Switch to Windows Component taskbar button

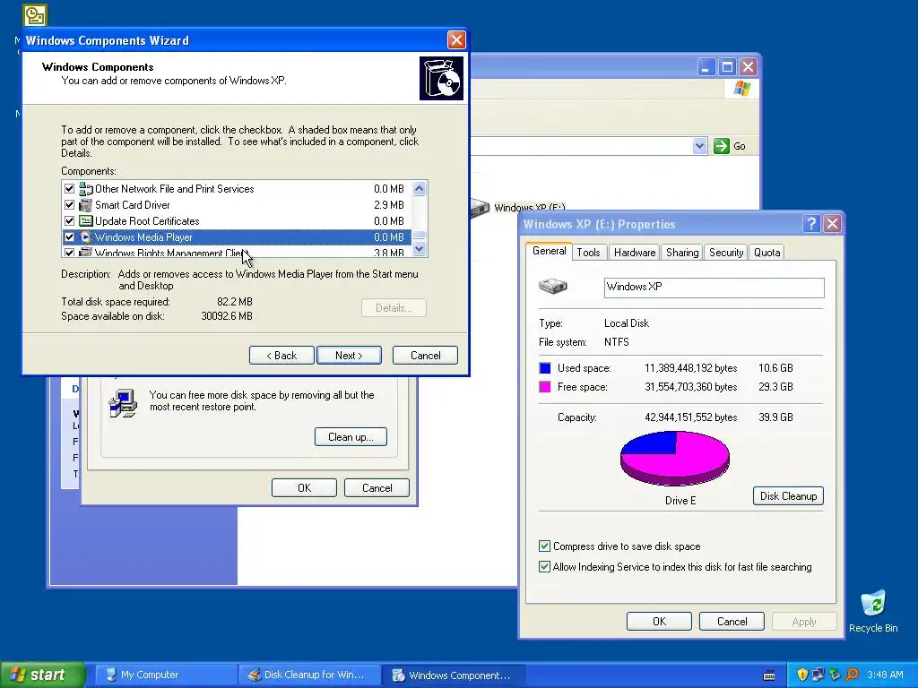[454, 675]
